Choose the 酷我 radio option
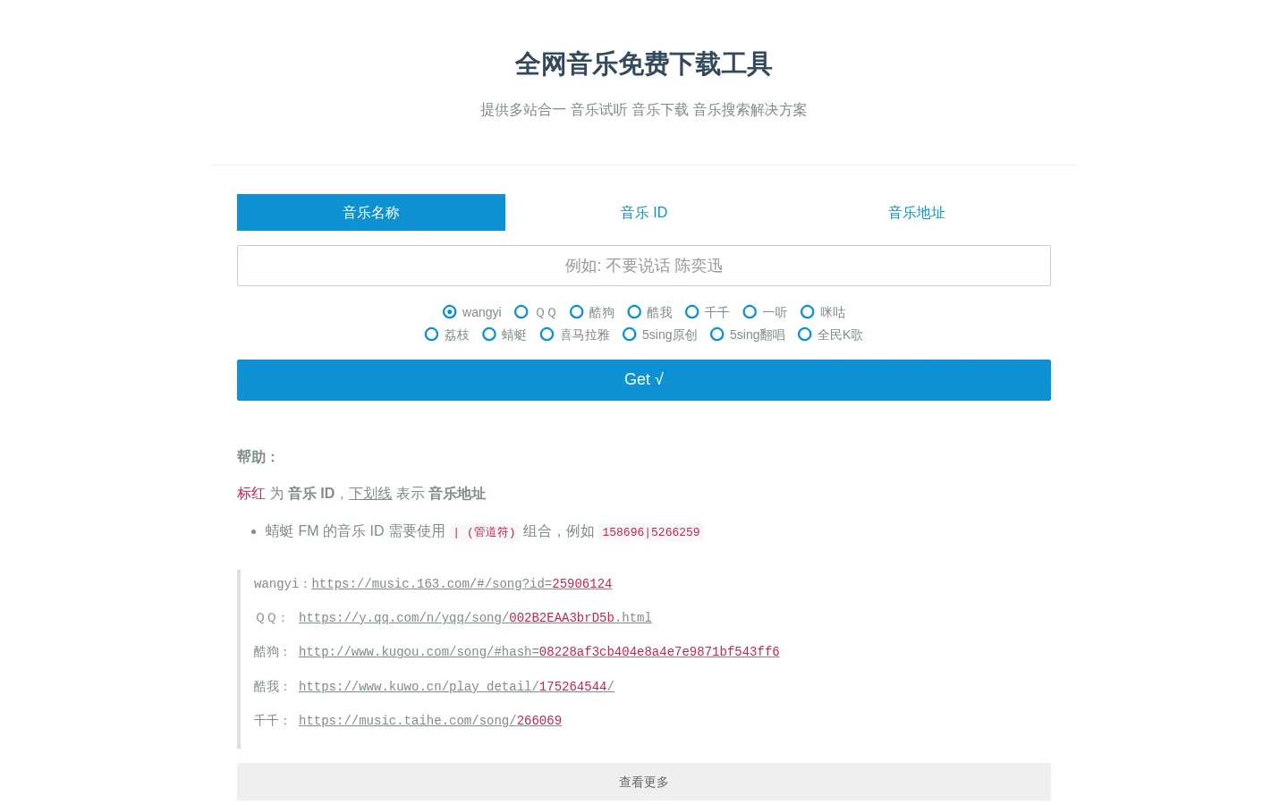The height and width of the screenshot is (805, 1288). (x=634, y=312)
